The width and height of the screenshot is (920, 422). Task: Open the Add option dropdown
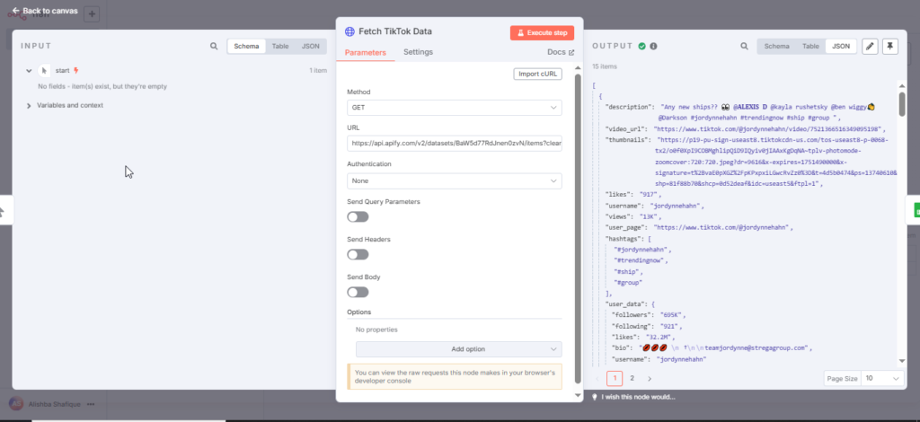tap(459, 349)
